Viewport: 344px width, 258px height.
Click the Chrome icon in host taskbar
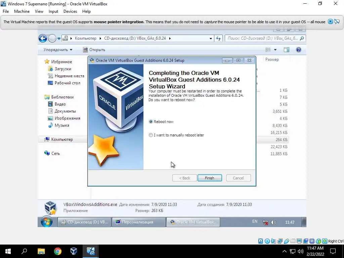pyautogui.click(x=58, y=251)
